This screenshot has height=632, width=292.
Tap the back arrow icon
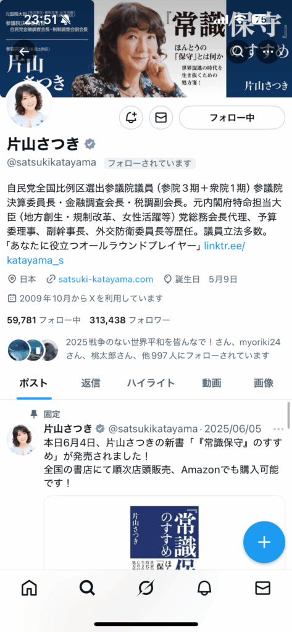(24, 52)
